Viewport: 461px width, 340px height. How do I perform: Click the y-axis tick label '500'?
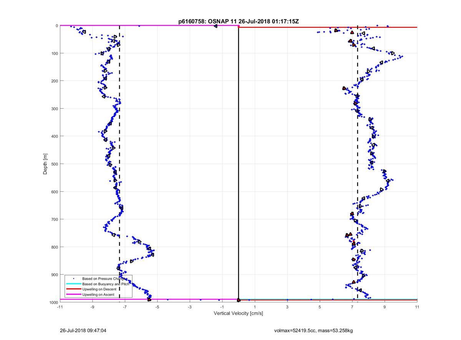(54, 164)
